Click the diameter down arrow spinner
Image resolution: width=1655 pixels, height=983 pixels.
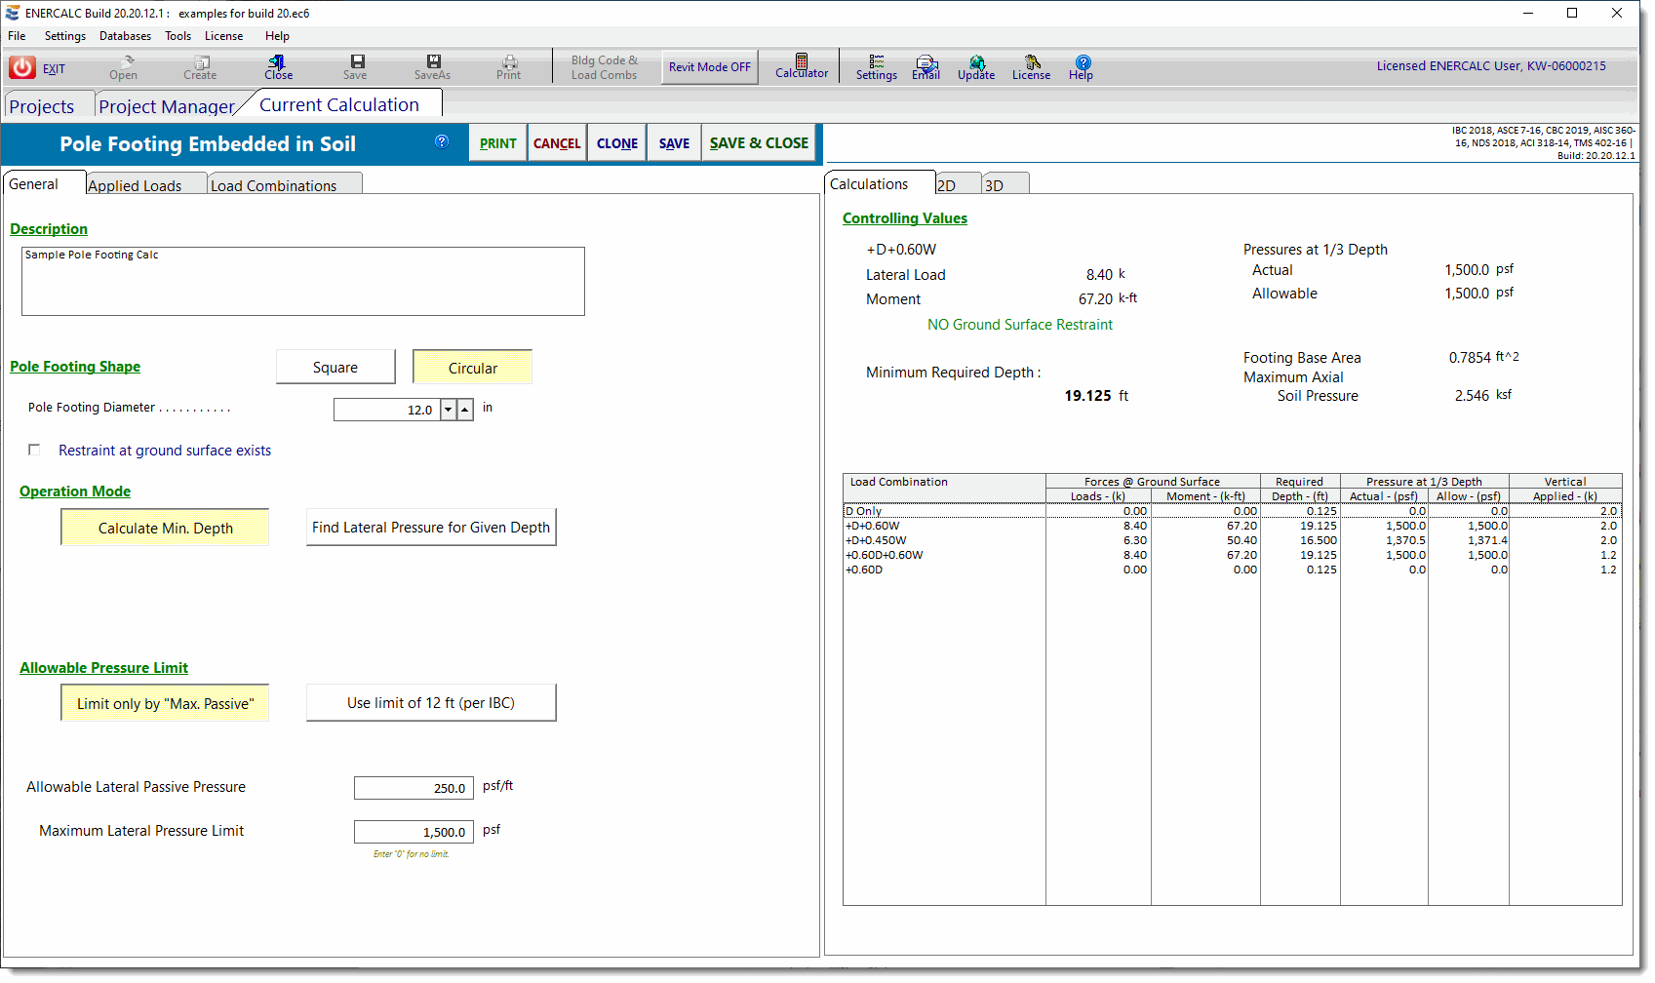pos(449,410)
